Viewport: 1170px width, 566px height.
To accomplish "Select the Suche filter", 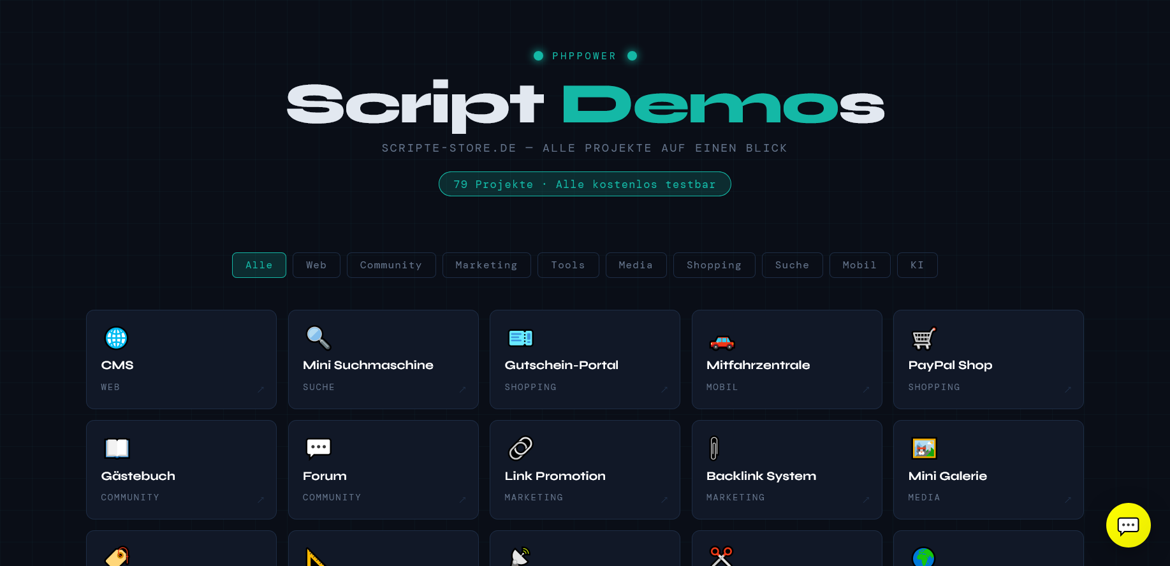I will (792, 265).
